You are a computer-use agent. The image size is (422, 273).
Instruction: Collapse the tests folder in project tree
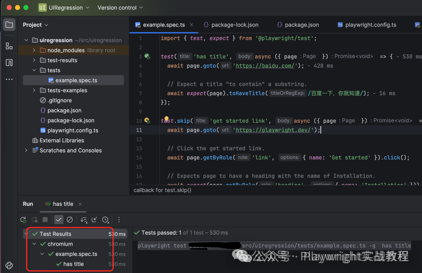(x=34, y=70)
